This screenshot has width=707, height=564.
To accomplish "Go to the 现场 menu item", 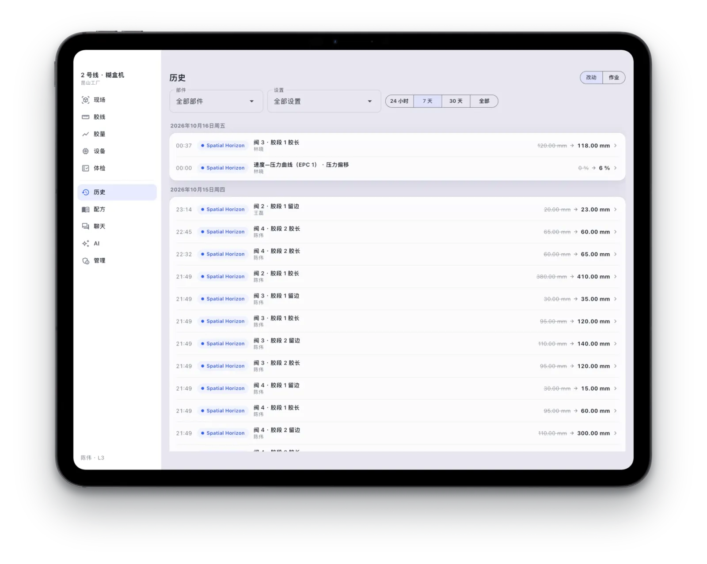I will (117, 100).
